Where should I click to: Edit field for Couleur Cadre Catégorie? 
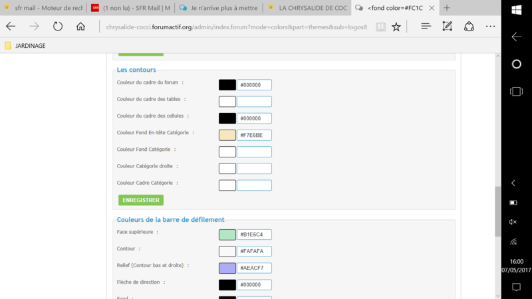pos(254,185)
